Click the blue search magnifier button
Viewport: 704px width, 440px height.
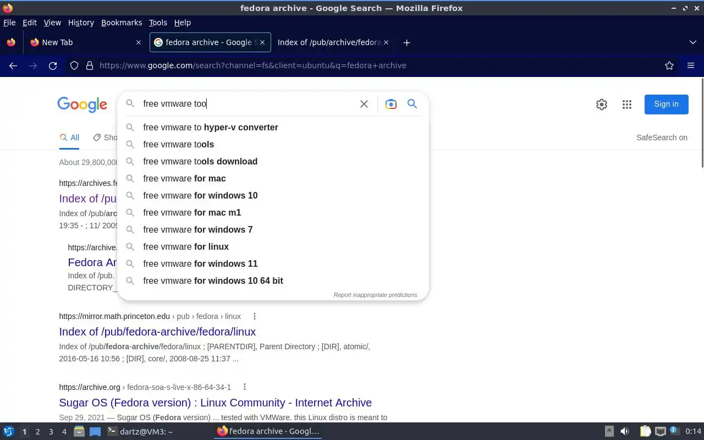pyautogui.click(x=412, y=104)
